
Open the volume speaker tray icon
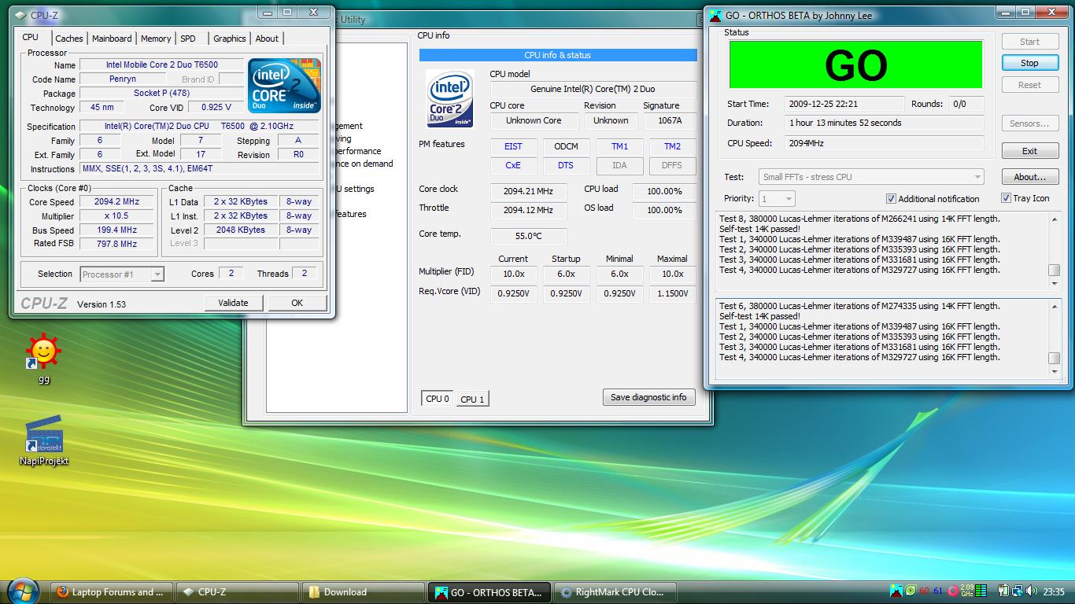click(1031, 591)
